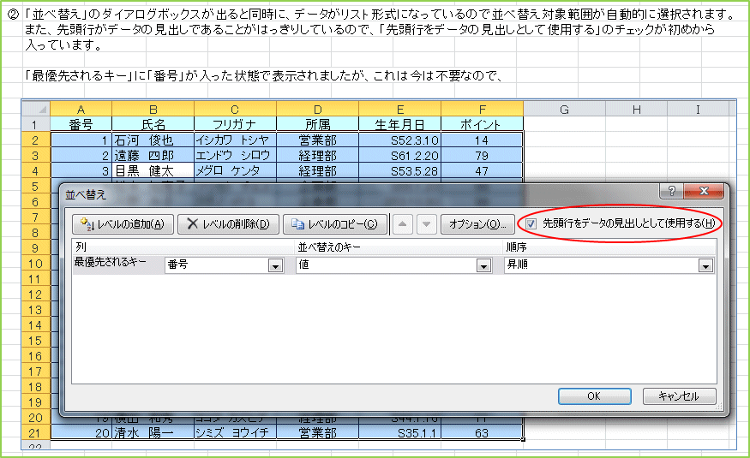Select column I header
The height and width of the screenshot is (458, 750).
pyautogui.click(x=698, y=109)
